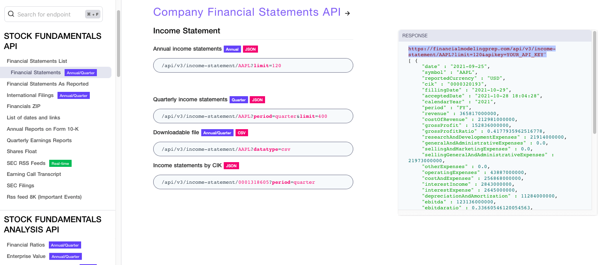Select the datatype=csv endpoint box
612x265 pixels.
253,149
